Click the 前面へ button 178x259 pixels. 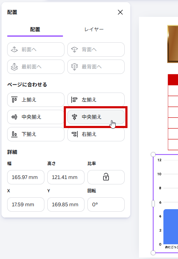[36, 50]
